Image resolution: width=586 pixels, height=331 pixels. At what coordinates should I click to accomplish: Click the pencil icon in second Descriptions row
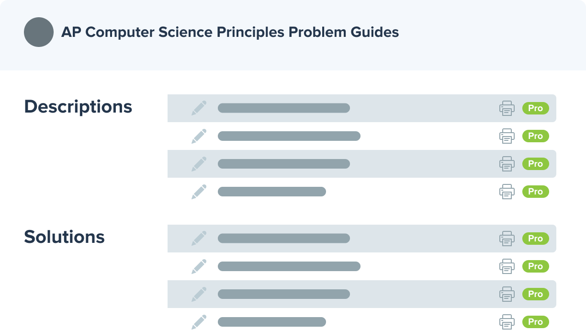199,136
